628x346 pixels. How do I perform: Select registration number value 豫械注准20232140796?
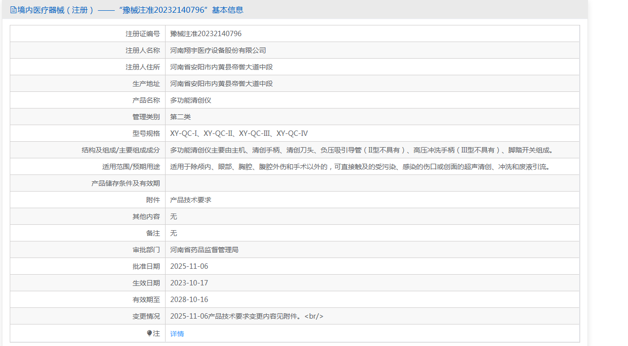(206, 34)
